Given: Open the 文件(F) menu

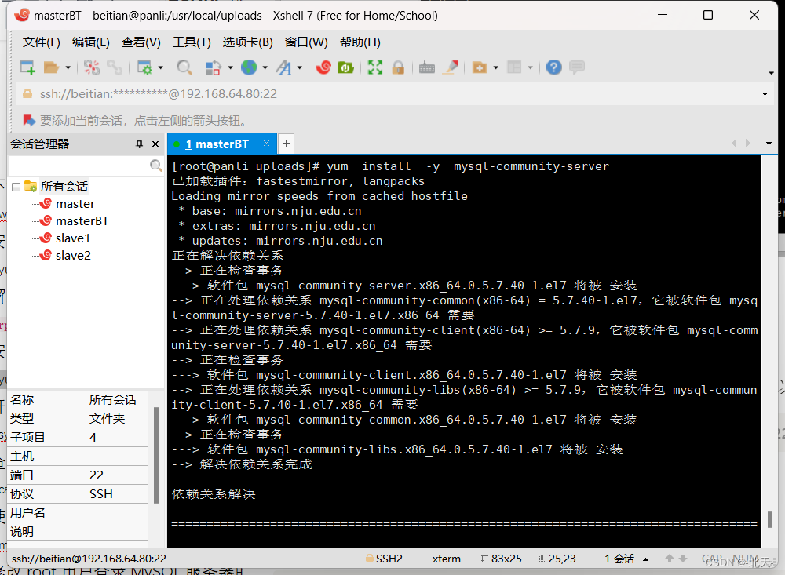Looking at the screenshot, I should [41, 42].
